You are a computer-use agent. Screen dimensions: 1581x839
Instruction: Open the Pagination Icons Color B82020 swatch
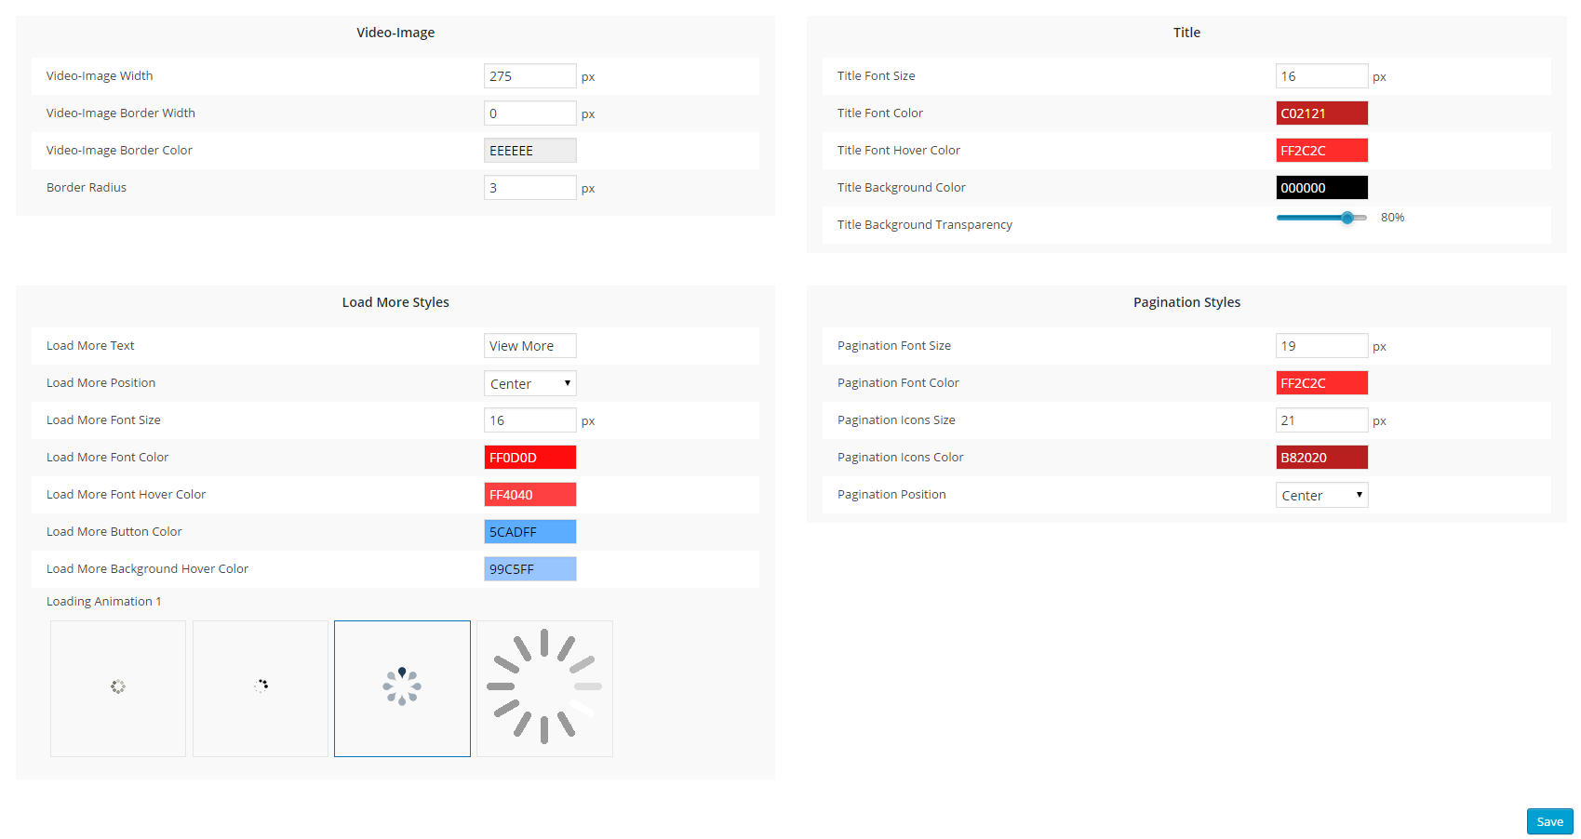(1321, 458)
